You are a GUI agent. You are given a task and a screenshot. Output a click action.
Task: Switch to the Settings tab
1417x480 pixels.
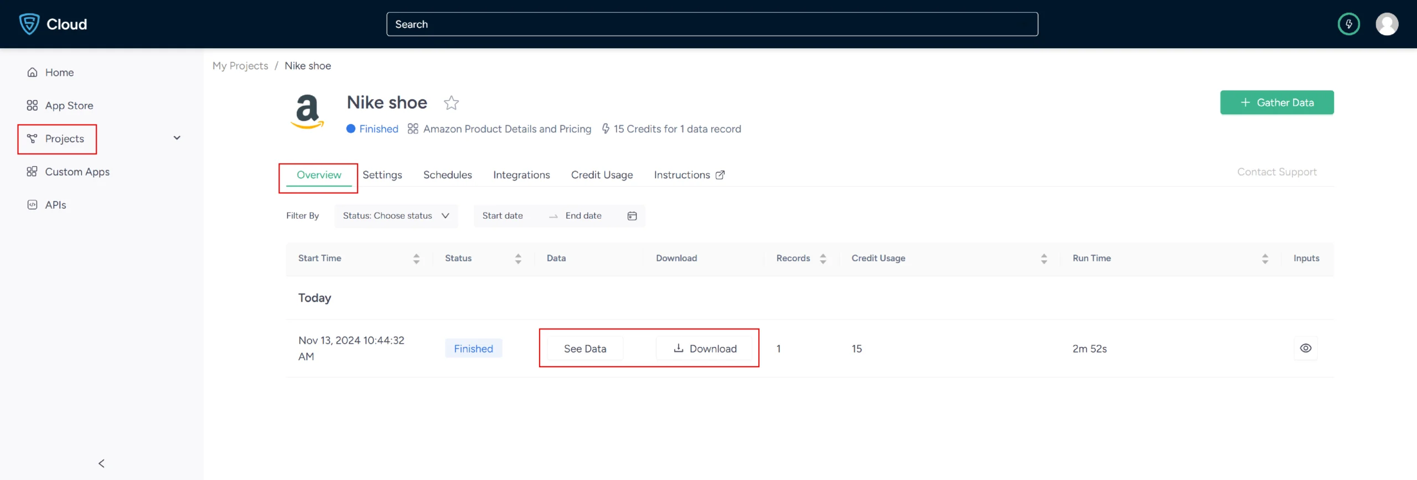(x=382, y=175)
